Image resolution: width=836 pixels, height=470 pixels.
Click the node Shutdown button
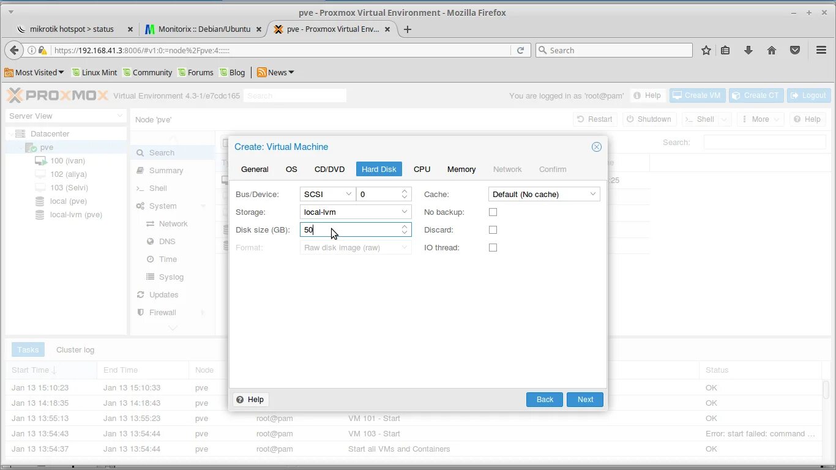649,119
